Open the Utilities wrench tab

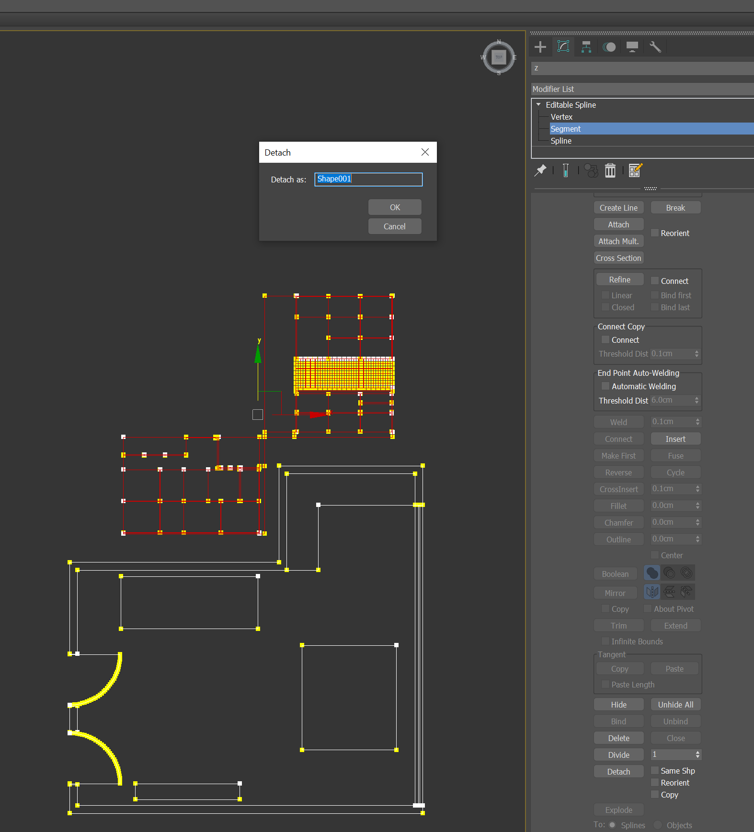(655, 47)
